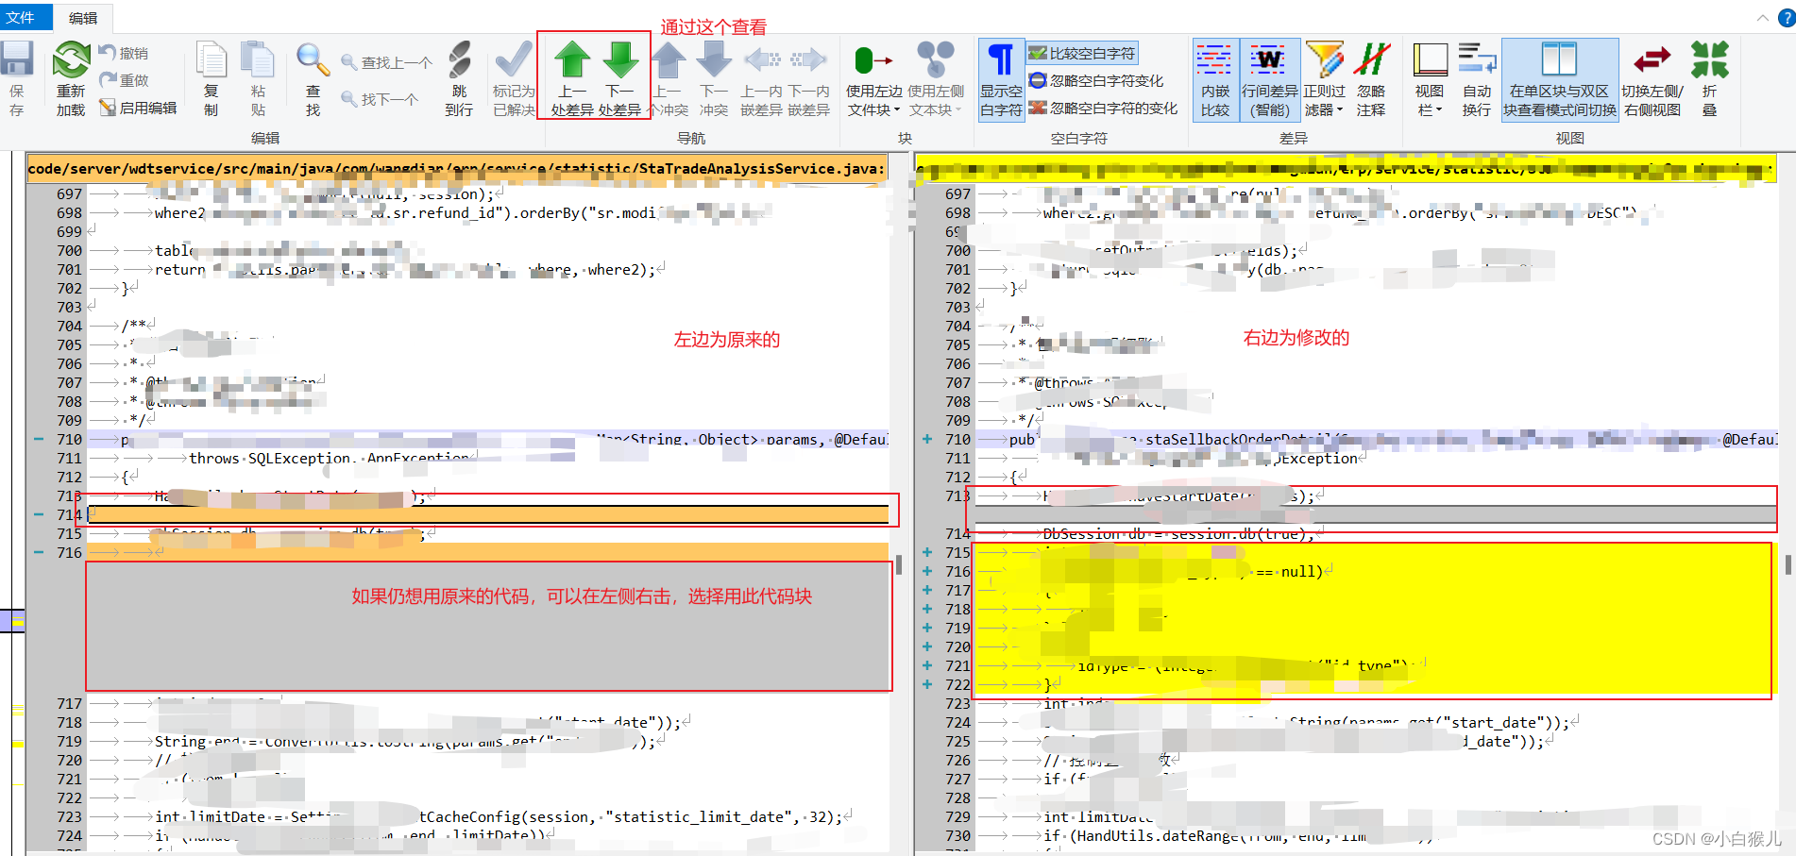Viewport: 1796px width, 856px height.
Task: Click 找下一个 find next
Action: [x=380, y=98]
